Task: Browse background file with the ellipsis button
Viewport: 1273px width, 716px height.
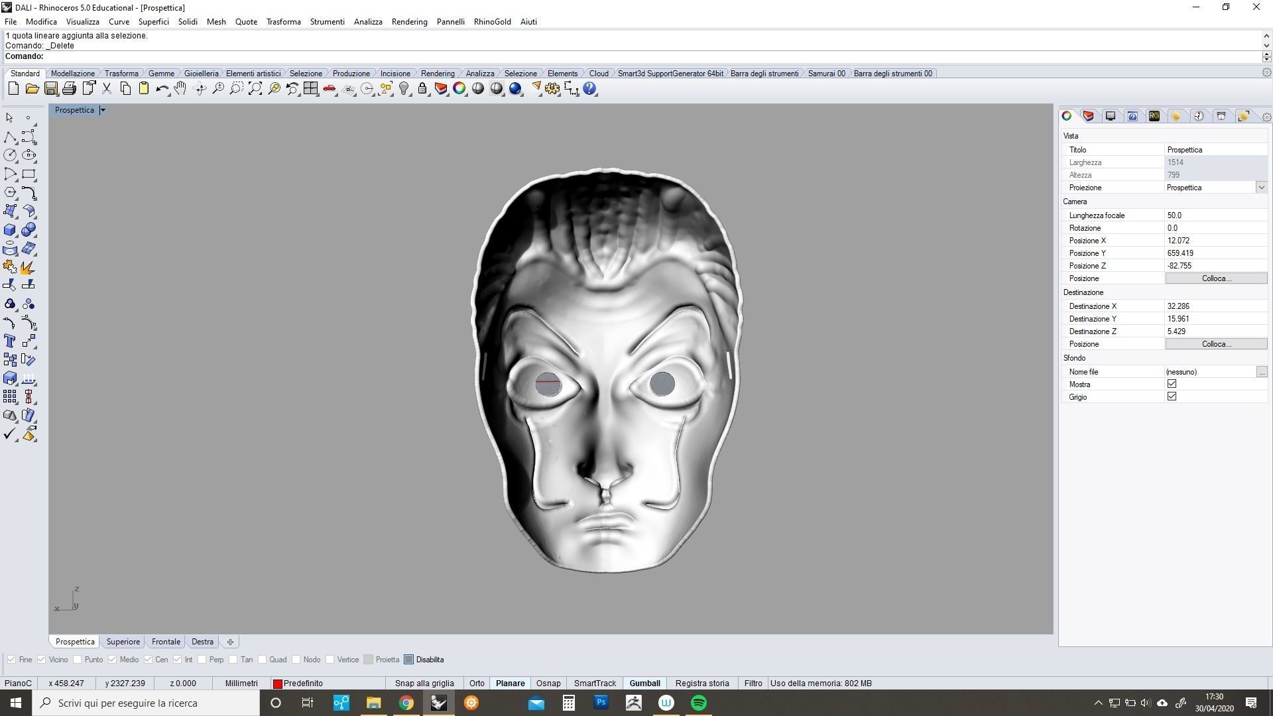Action: coord(1261,372)
